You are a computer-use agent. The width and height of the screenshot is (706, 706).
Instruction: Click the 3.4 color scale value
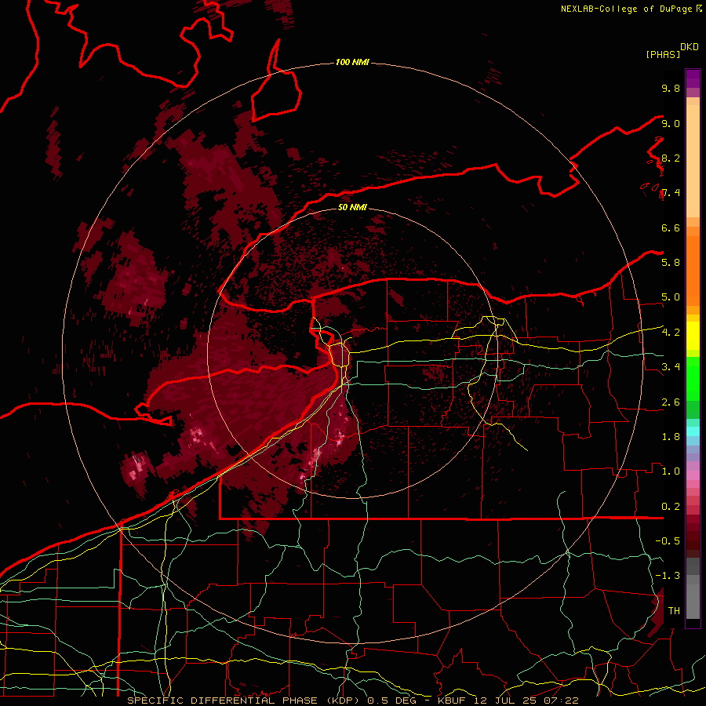pyautogui.click(x=671, y=367)
